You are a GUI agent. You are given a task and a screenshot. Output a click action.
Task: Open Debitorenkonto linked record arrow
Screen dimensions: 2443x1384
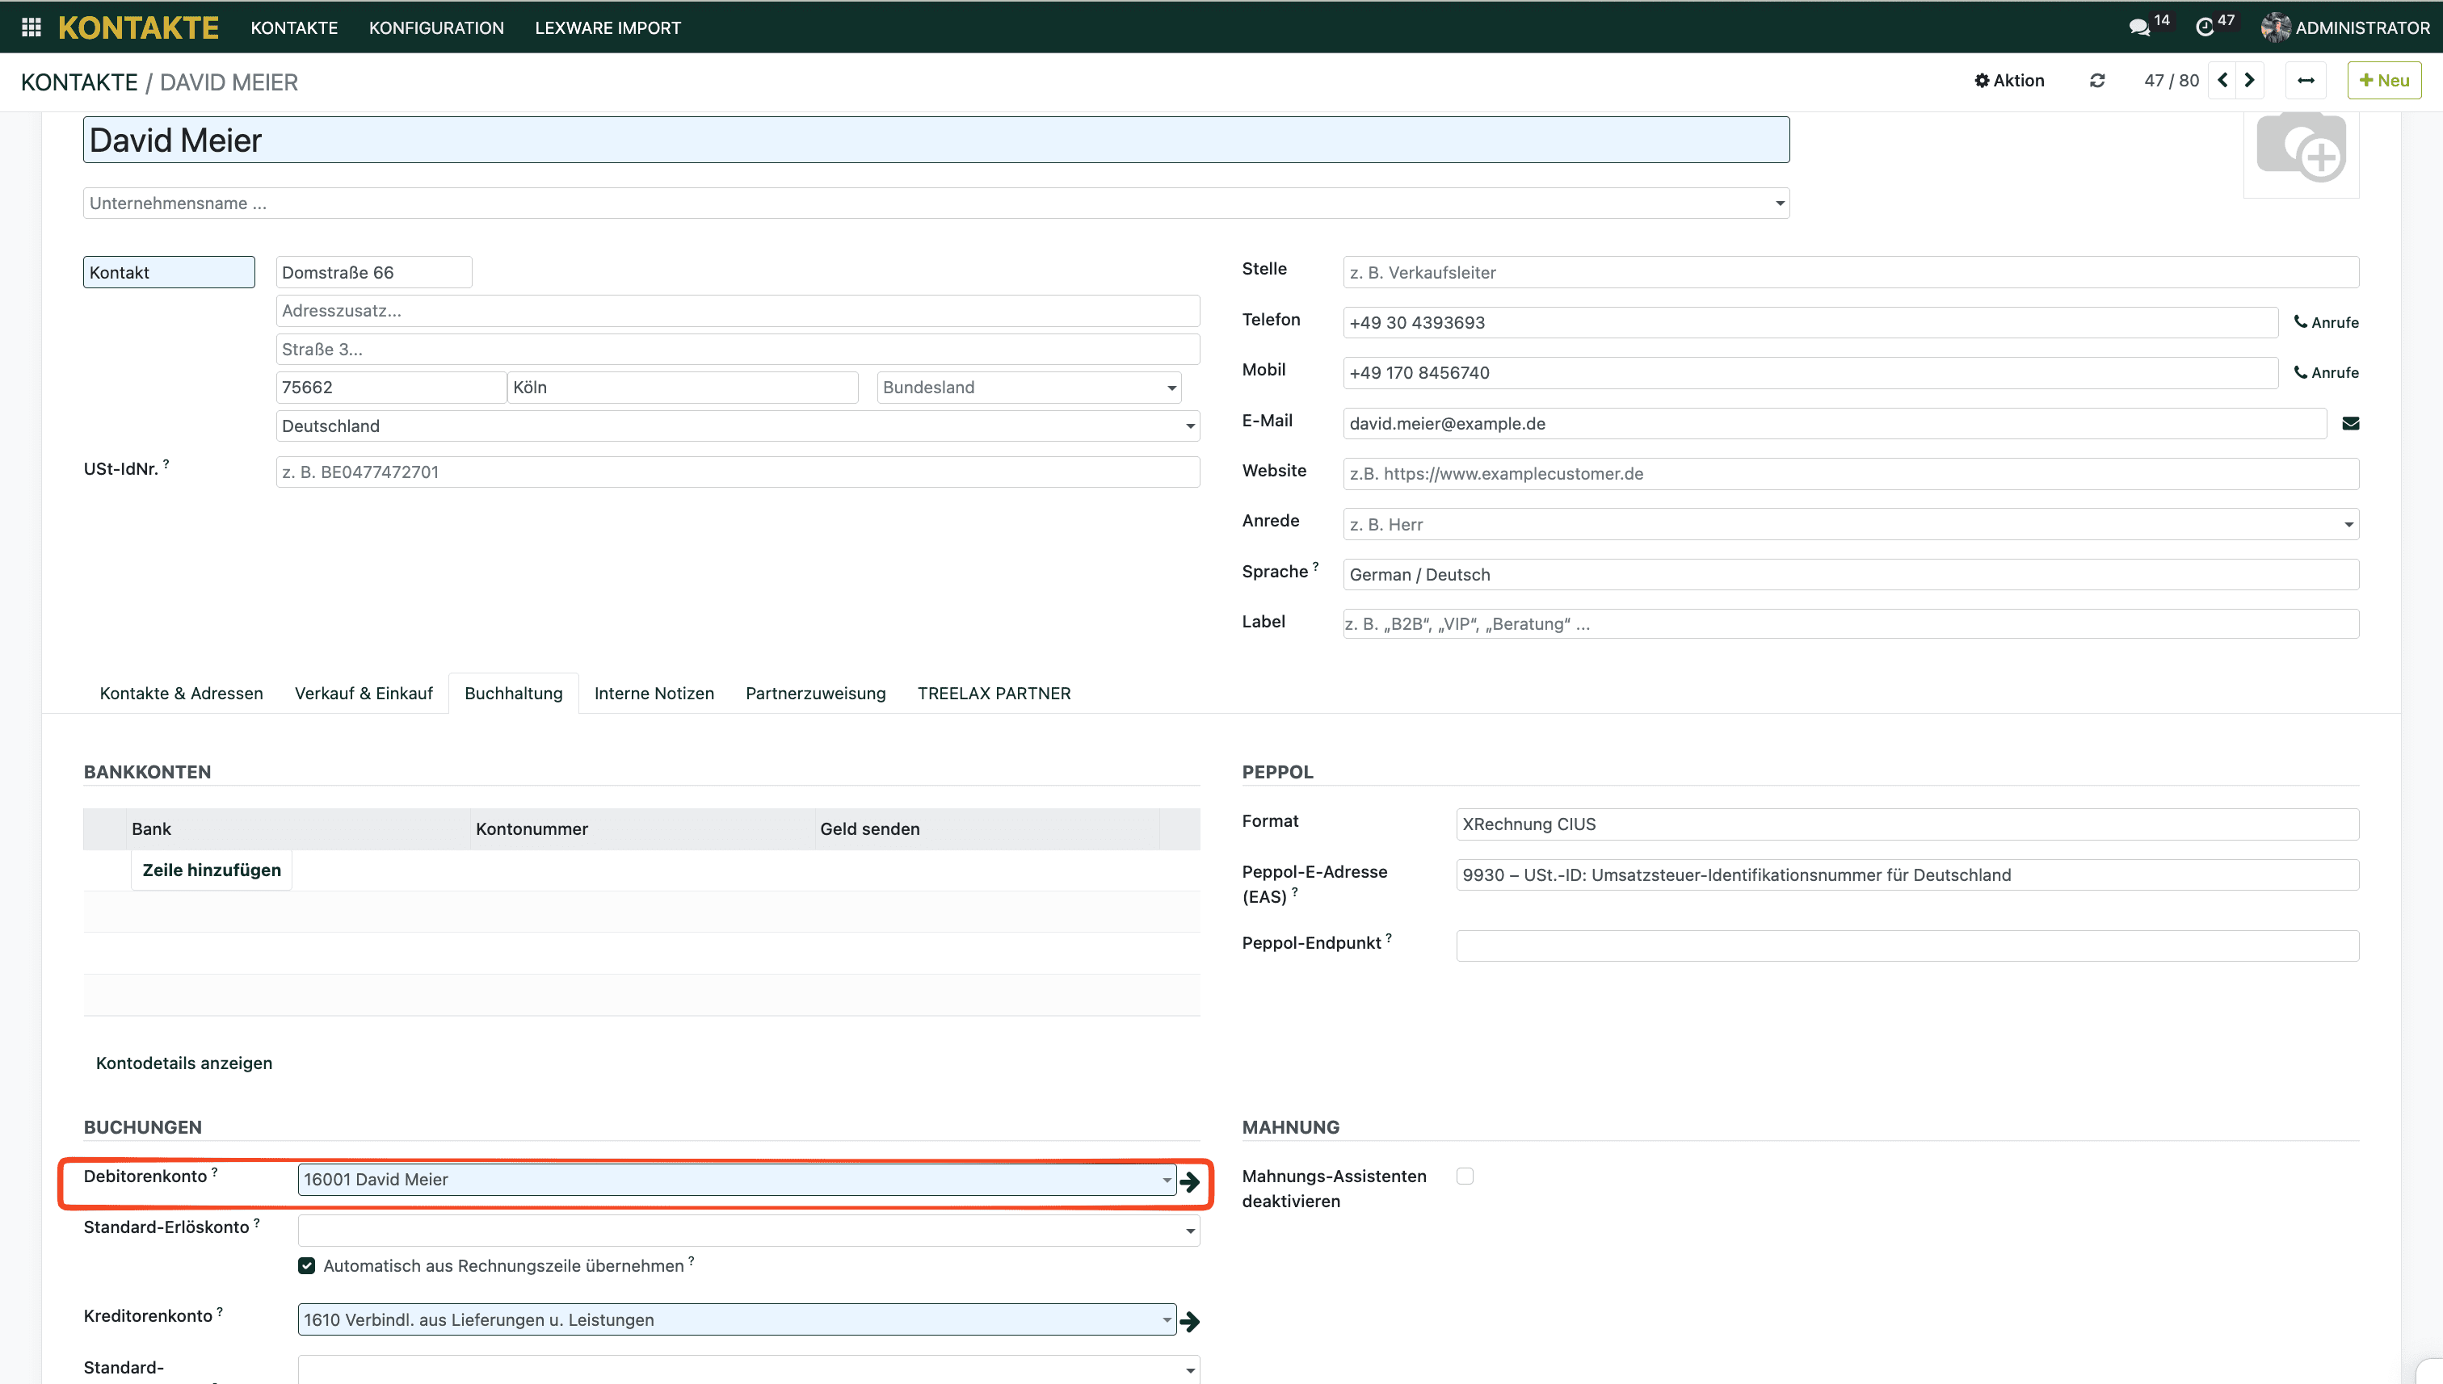(1190, 1181)
